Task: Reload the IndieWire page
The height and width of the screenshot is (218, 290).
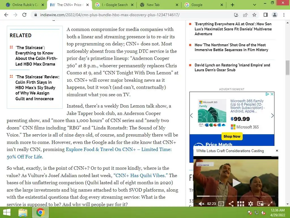Action: (24, 15)
